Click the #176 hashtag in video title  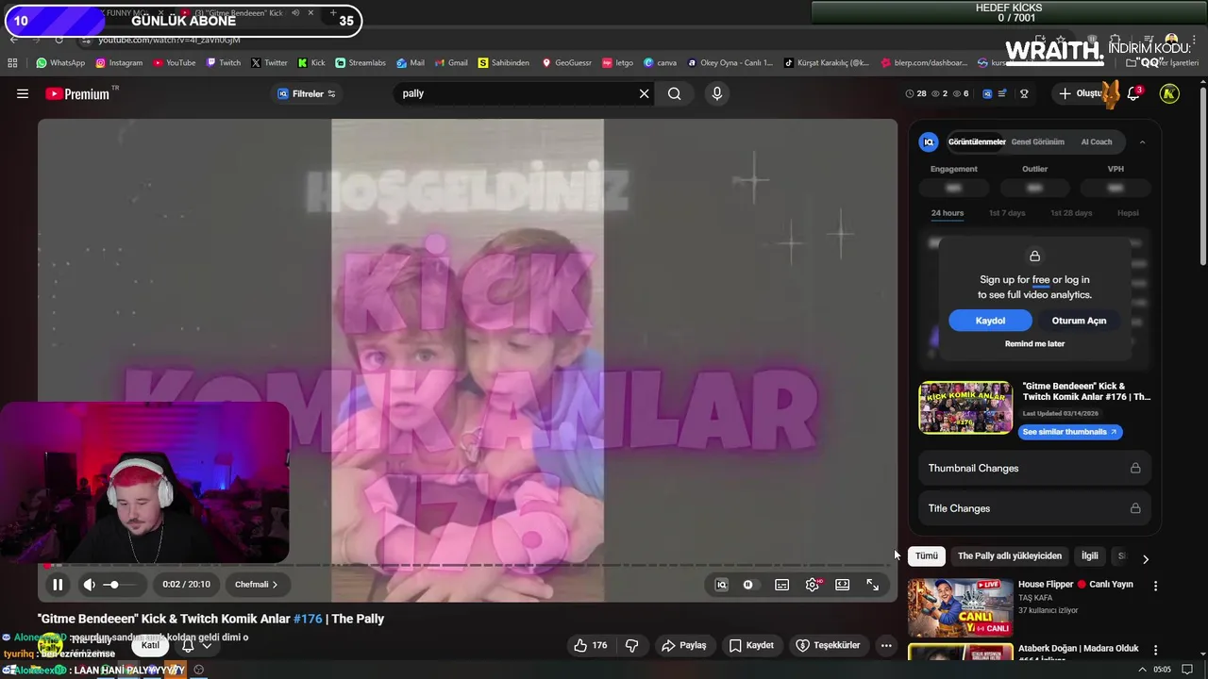tap(308, 619)
